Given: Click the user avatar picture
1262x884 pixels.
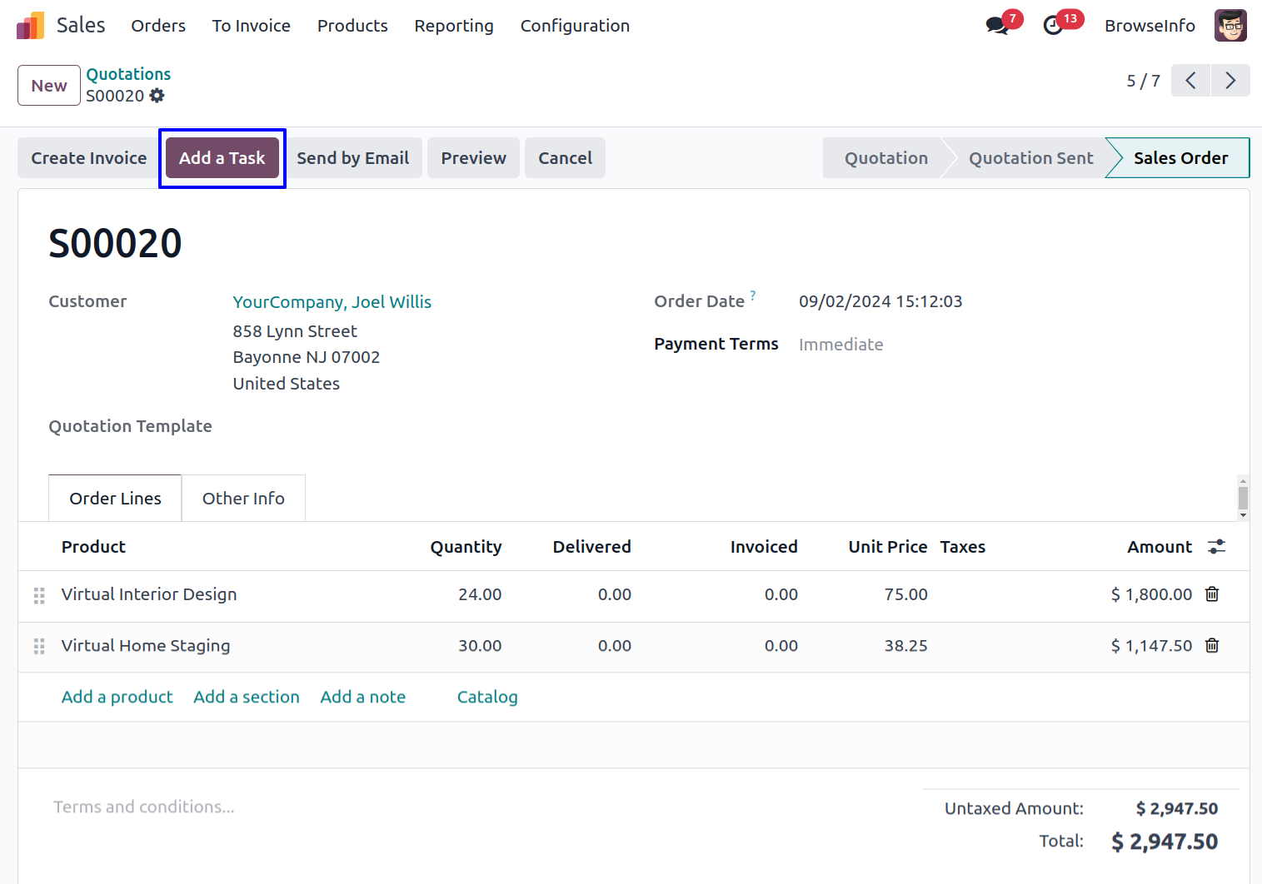Looking at the screenshot, I should (1230, 26).
